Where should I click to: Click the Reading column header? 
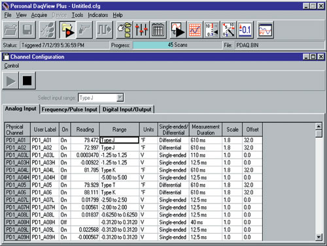coord(85,130)
